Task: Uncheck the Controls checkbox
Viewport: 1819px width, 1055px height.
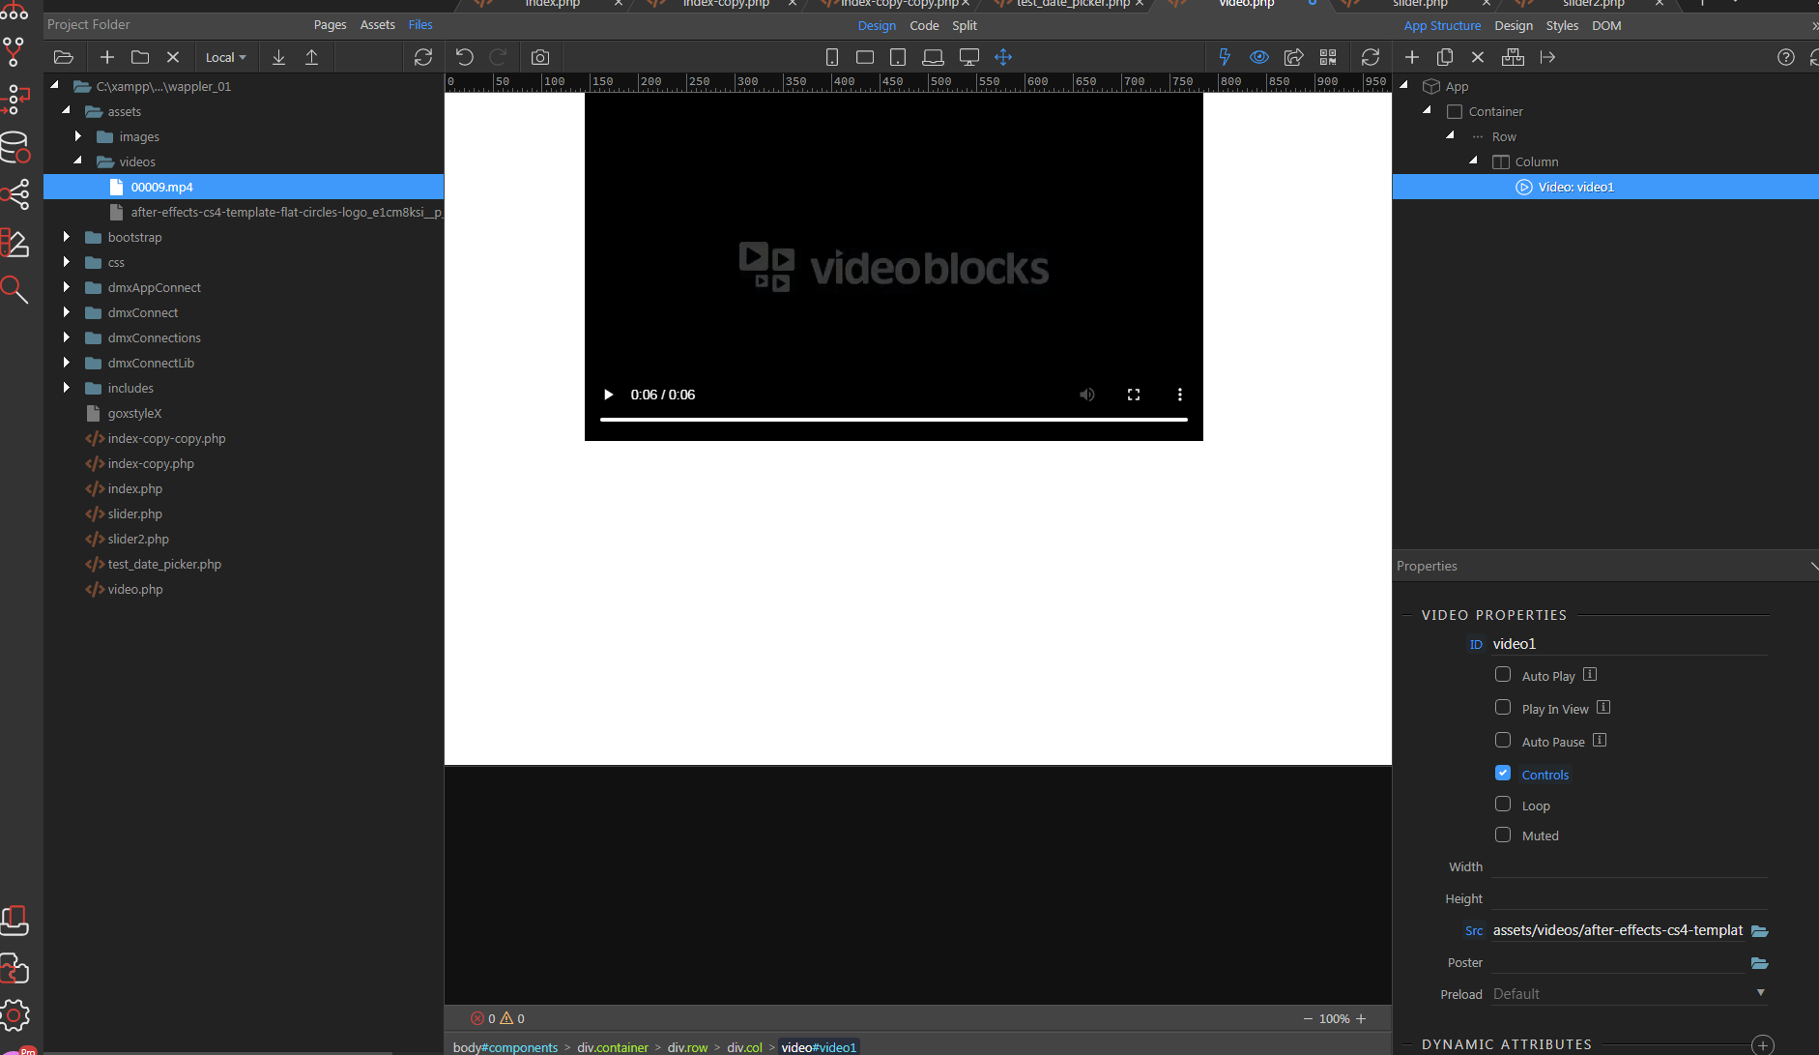Action: 1503,774
